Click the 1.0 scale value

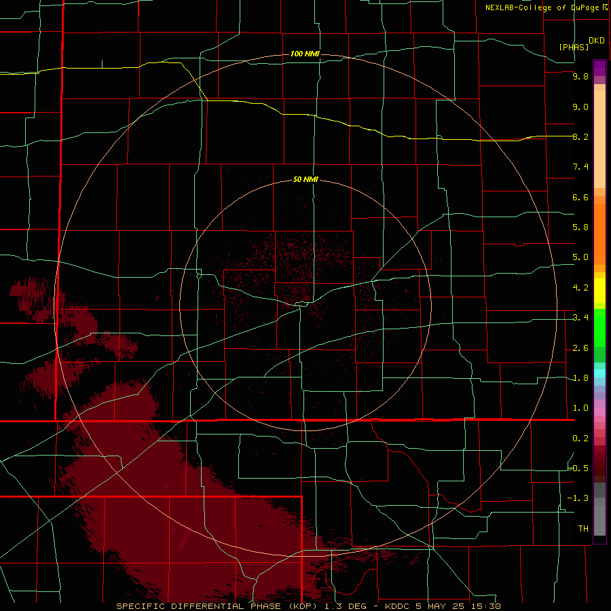click(x=580, y=408)
